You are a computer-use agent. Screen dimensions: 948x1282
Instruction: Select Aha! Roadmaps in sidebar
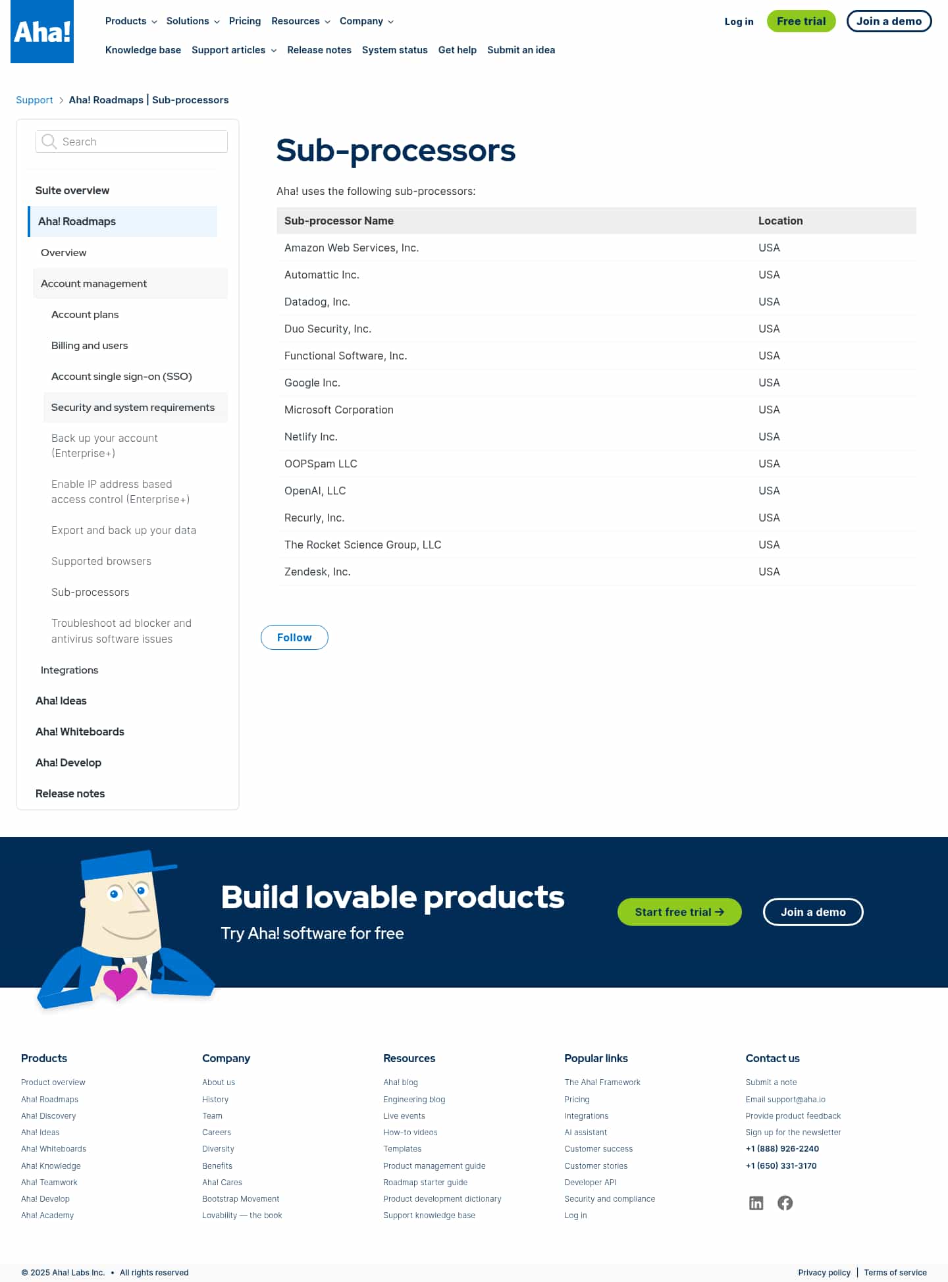pos(122,221)
